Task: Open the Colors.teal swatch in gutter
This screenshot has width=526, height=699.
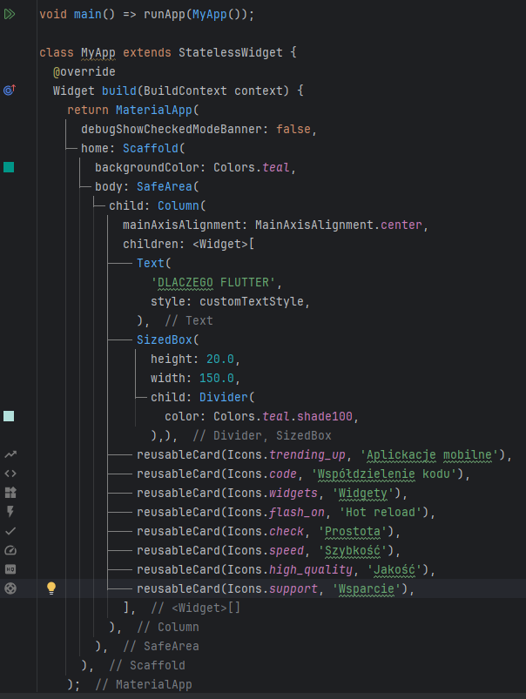Action: [10, 167]
